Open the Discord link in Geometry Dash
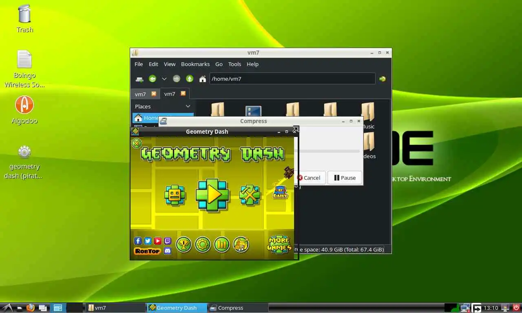Screen dimensions: 522x313 click(167, 251)
